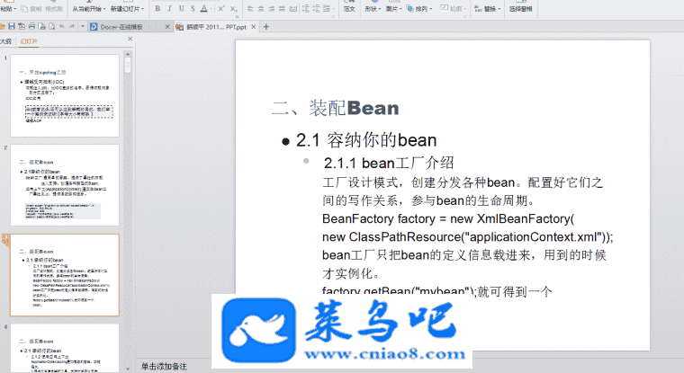Toggle bold text formatting

point(157,9)
